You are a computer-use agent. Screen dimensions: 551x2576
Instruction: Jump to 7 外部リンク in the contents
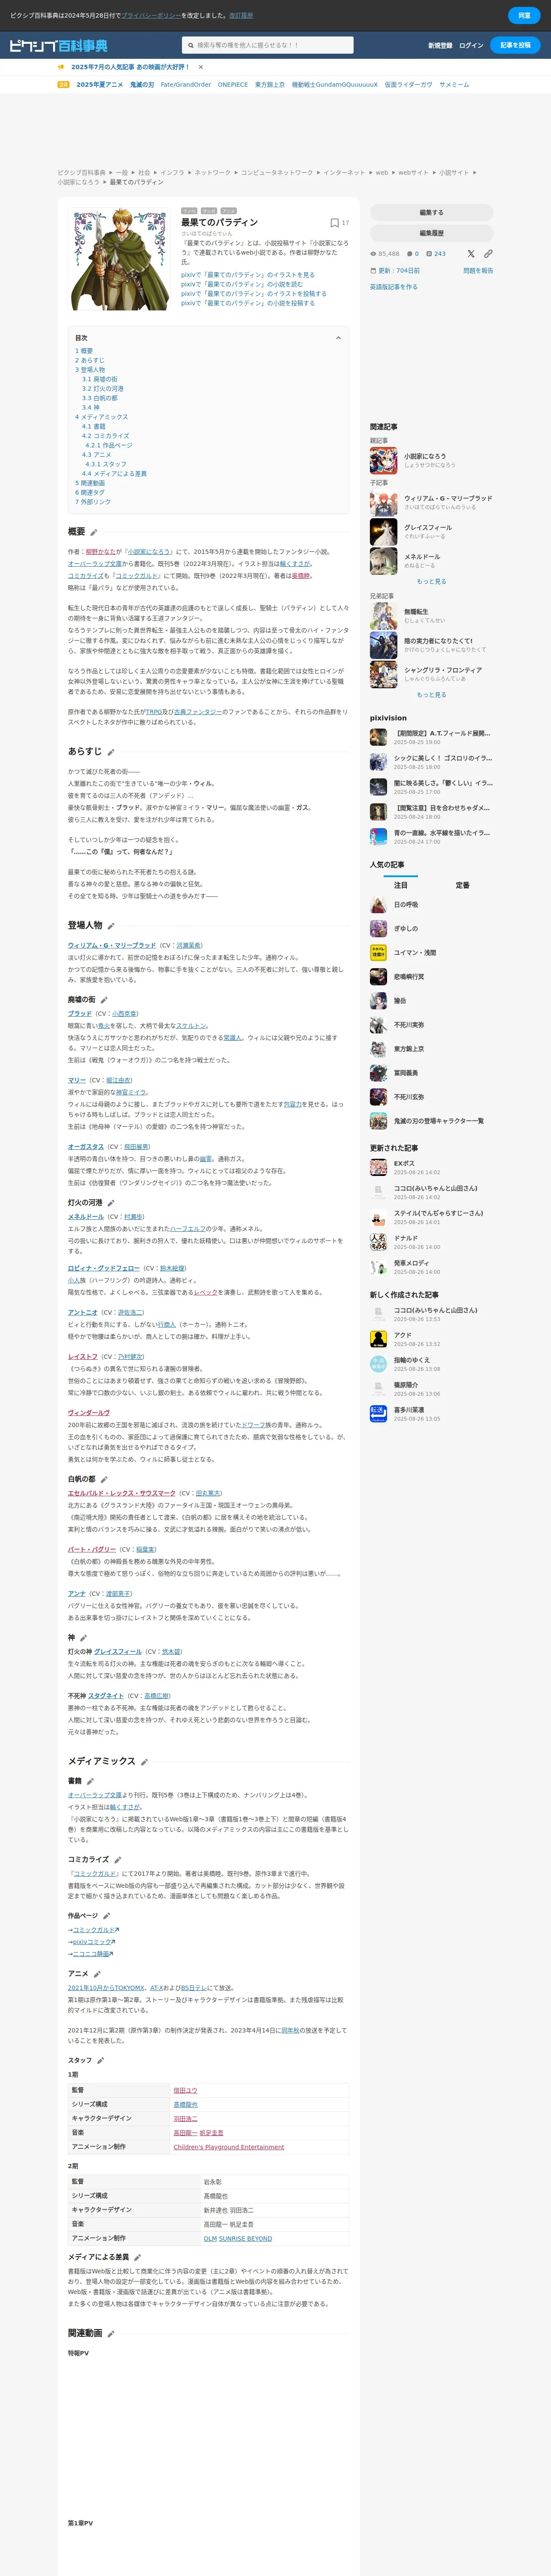(x=93, y=502)
